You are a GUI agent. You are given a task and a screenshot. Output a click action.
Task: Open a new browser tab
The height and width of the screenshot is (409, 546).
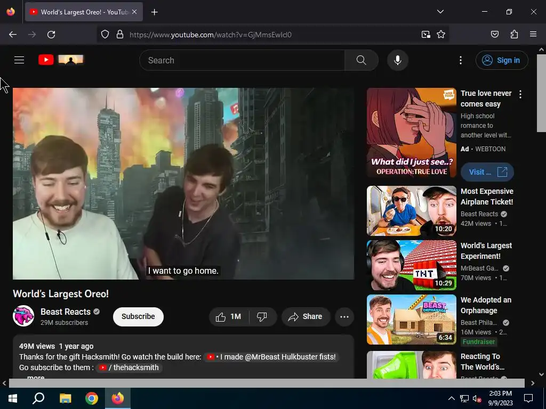[x=154, y=12]
